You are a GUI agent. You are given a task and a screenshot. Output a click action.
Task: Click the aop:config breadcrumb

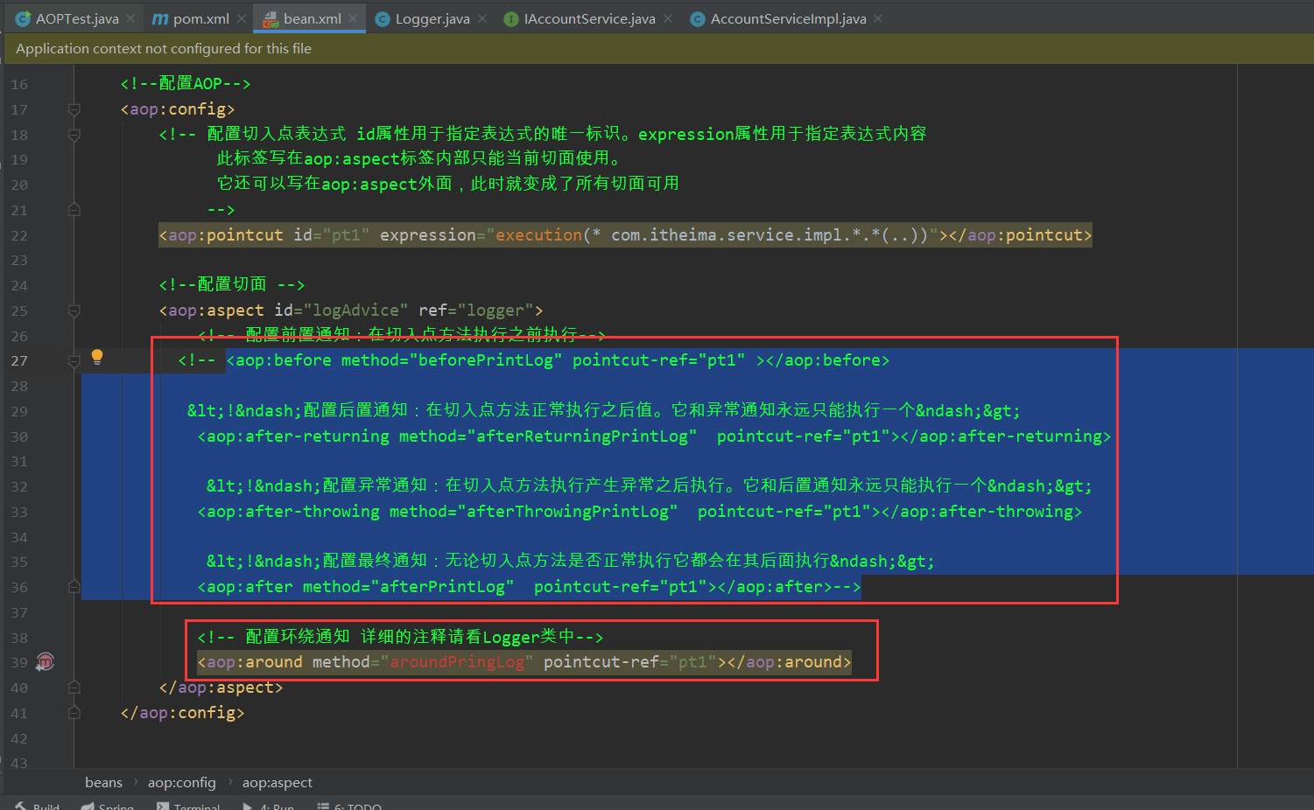(x=181, y=782)
